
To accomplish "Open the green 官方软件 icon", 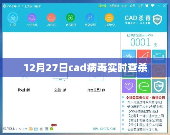I will [70, 18].
